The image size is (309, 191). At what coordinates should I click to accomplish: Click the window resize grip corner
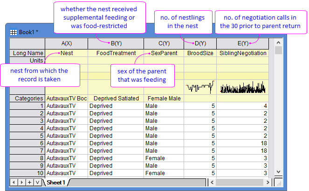coord(279,183)
